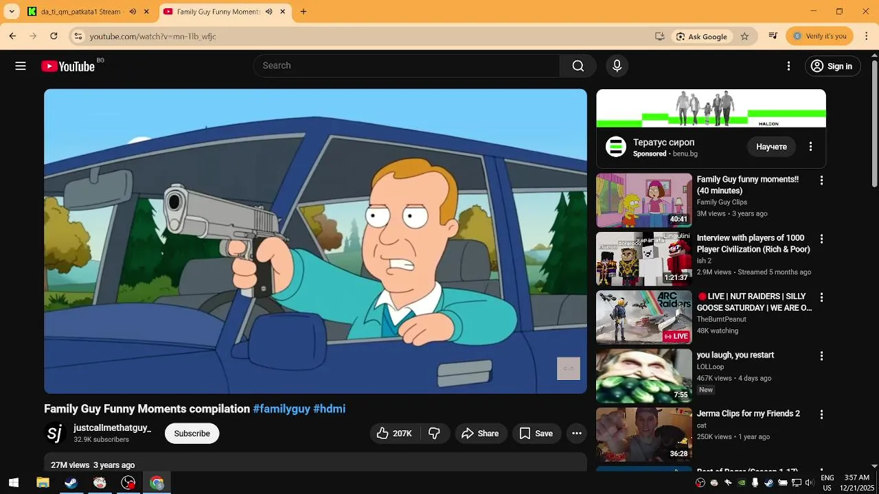Click the YouTube search input field
This screenshot has height=494, width=879.
(x=407, y=66)
